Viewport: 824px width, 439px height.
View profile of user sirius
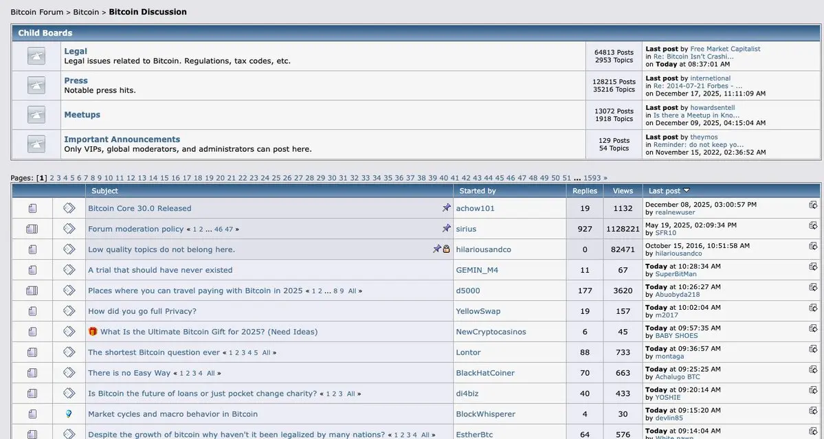(x=466, y=229)
